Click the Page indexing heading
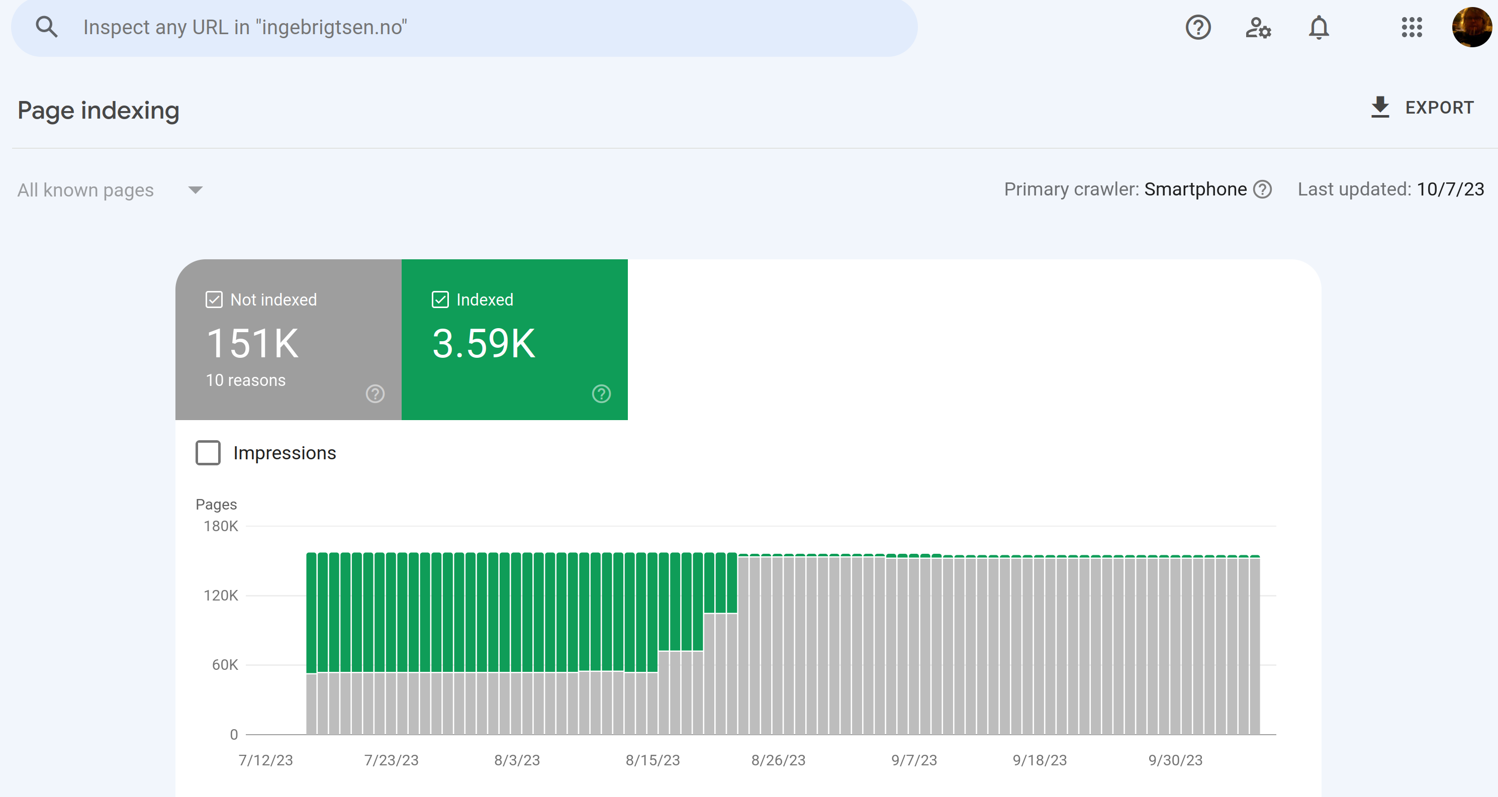Viewport: 1498px width, 797px height. [x=99, y=111]
